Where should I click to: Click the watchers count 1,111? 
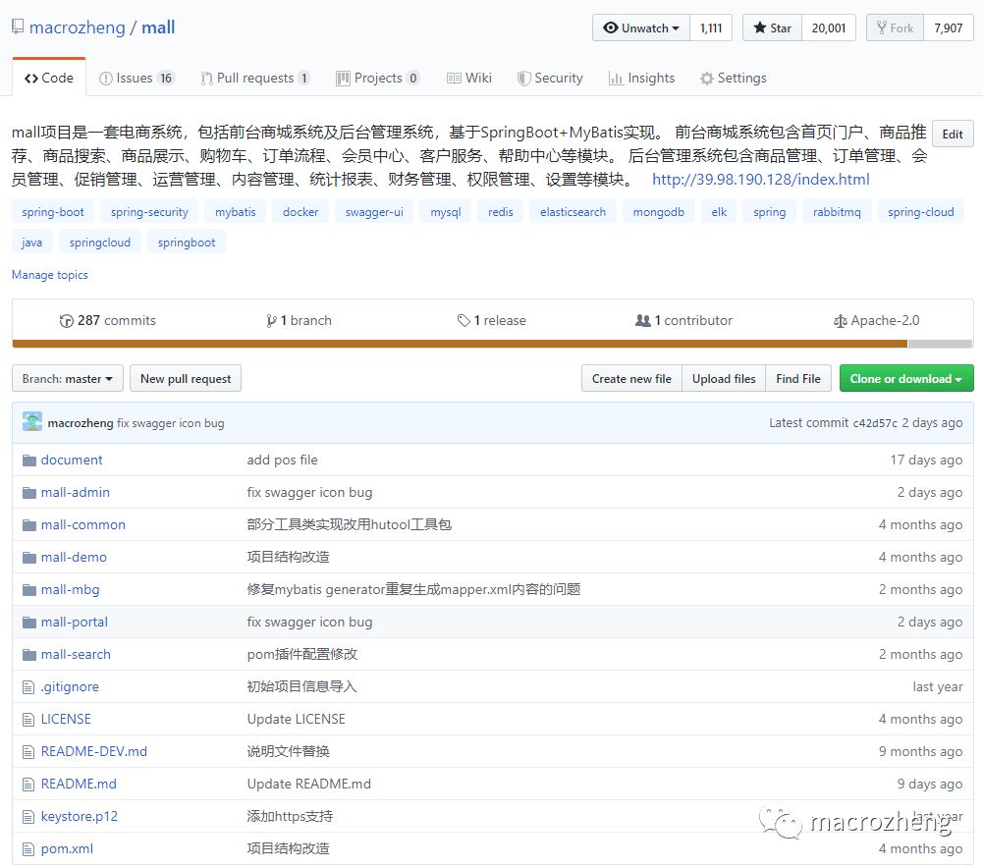[711, 27]
